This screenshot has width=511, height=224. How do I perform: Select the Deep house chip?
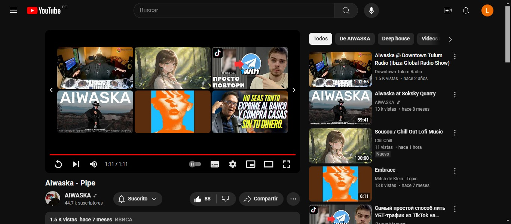click(x=396, y=39)
